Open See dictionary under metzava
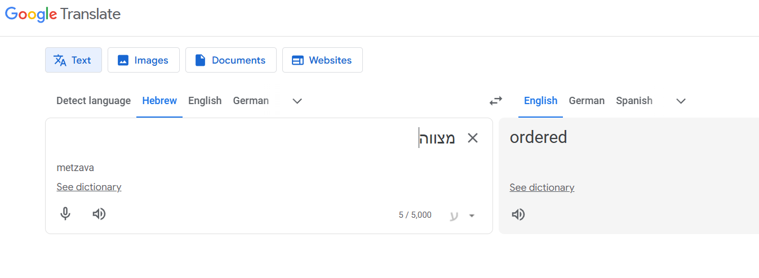The height and width of the screenshot is (278, 759). tap(89, 187)
